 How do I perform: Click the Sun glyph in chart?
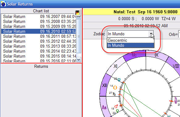[115, 88]
